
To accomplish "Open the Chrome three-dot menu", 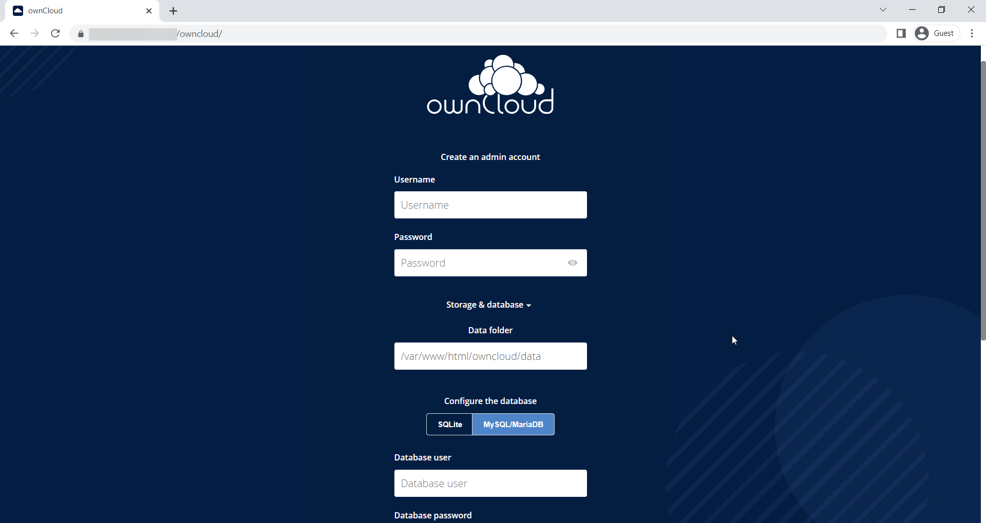I will (x=972, y=33).
